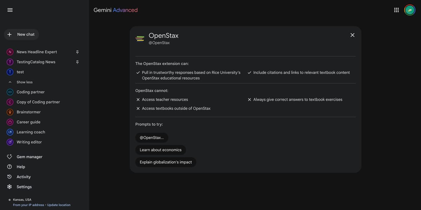
Task: Click the Update location link
Action: [59, 204]
